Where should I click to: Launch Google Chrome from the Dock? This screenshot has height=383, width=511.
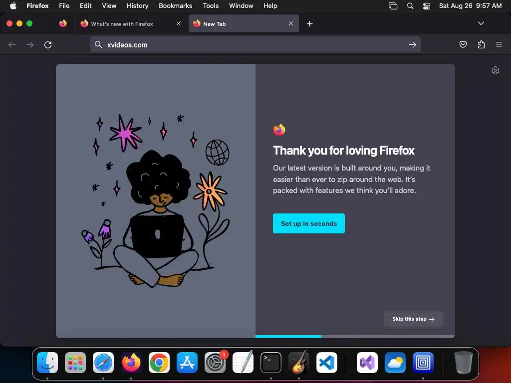pos(159,362)
